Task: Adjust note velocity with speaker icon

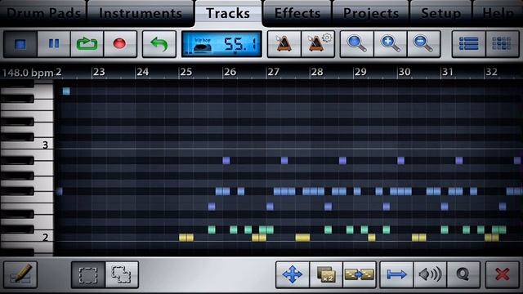Action: tap(431, 274)
